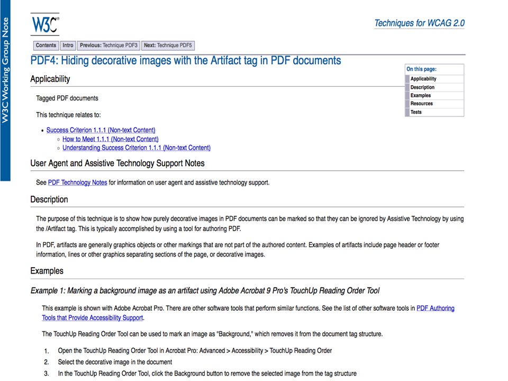The image size is (508, 381).
Task: Go to Next: Technique PDF5
Action: 168,46
